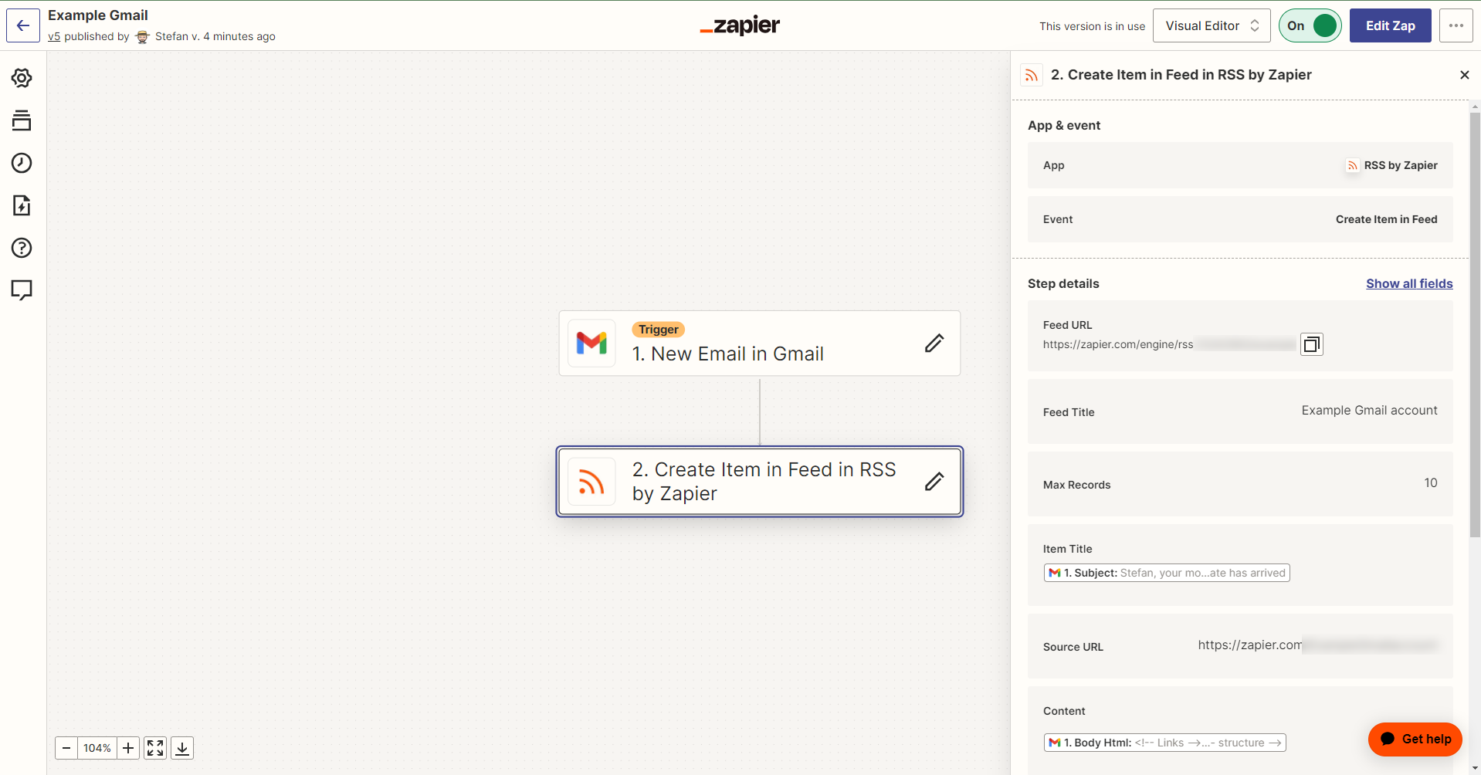Click the Edit Zap button
Image resolution: width=1481 pixels, height=775 pixels.
point(1391,25)
